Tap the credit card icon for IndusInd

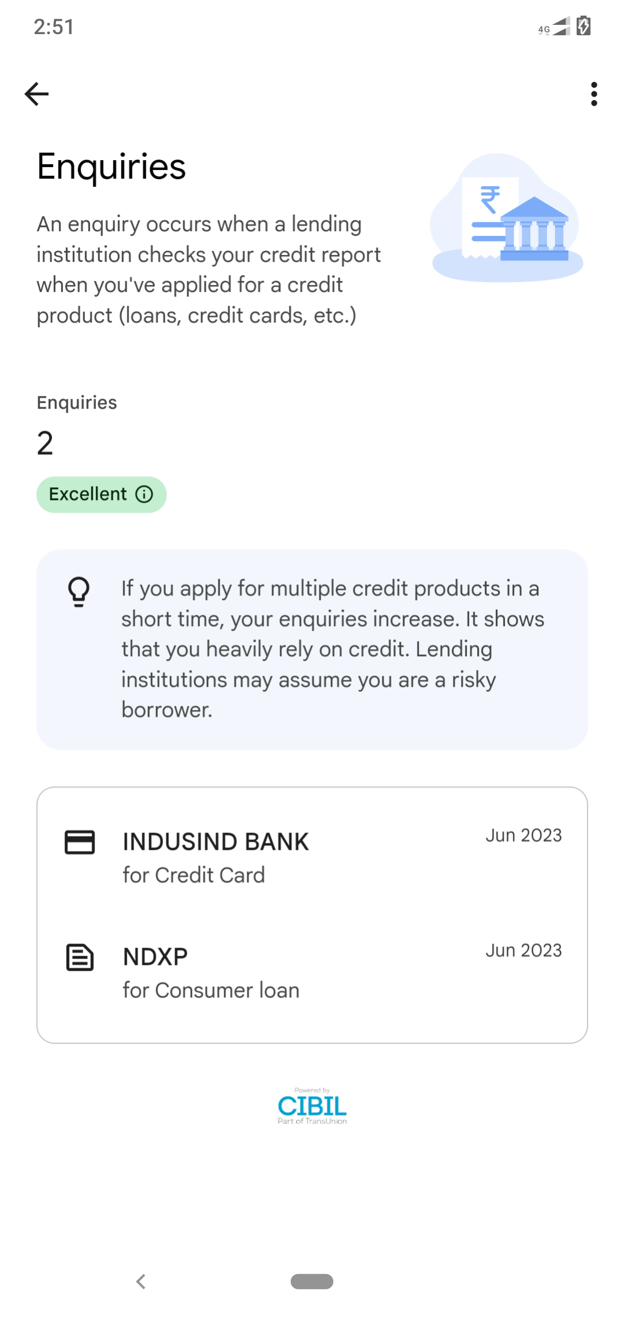pos(80,842)
